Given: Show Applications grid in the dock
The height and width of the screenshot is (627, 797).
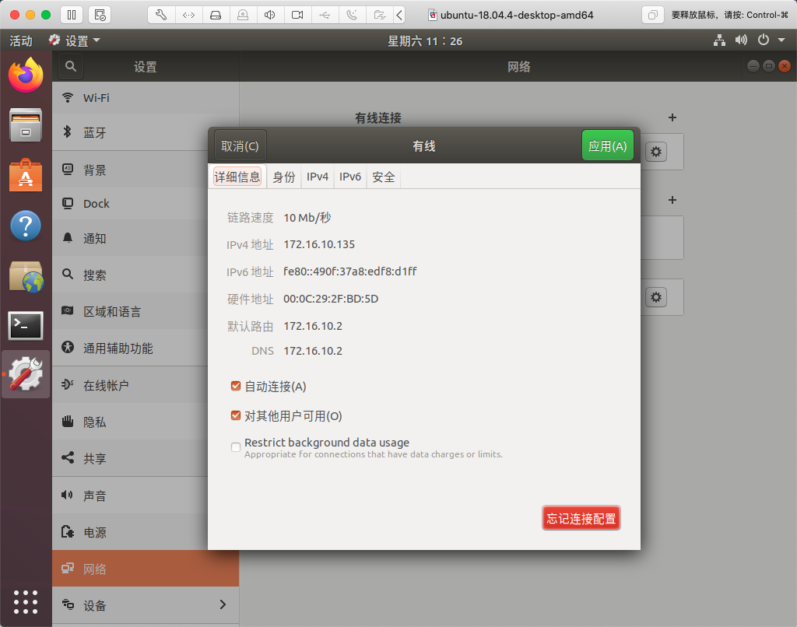Looking at the screenshot, I should coord(26,602).
